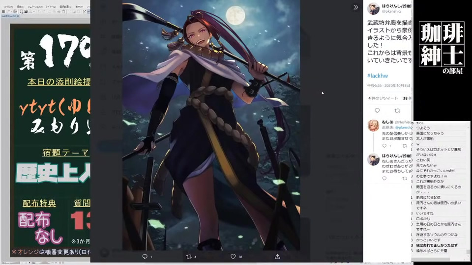Click the like count '38' below artwork
This screenshot has width=472, height=265.
[x=240, y=257]
